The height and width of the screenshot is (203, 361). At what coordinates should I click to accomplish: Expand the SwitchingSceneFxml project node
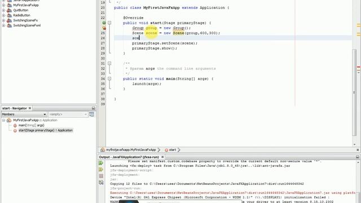[3, 25]
